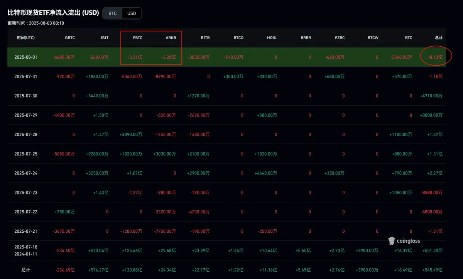Screen dimensions: 463x279
Task: Click the BTC column header in table
Action: click(x=409, y=38)
